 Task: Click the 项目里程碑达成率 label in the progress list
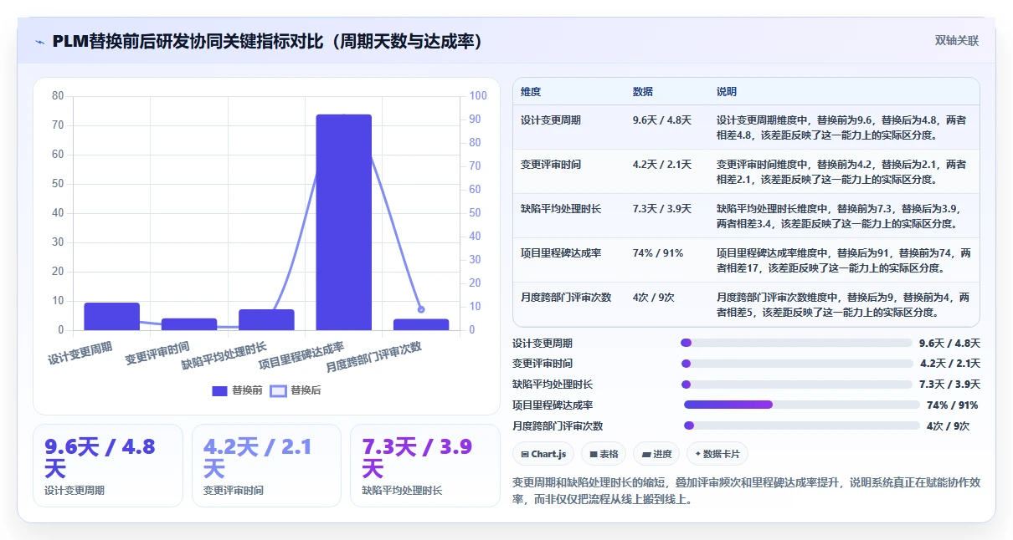(x=553, y=405)
